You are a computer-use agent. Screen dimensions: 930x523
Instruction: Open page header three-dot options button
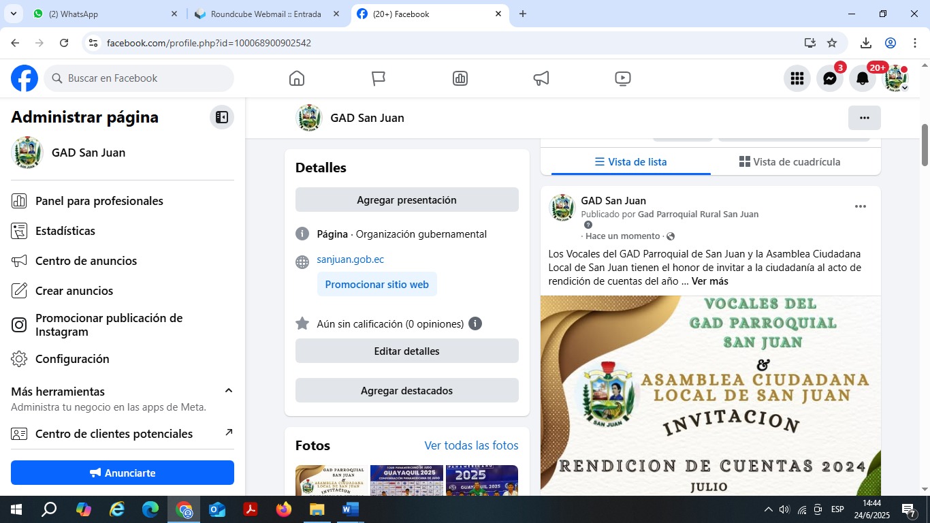click(864, 118)
